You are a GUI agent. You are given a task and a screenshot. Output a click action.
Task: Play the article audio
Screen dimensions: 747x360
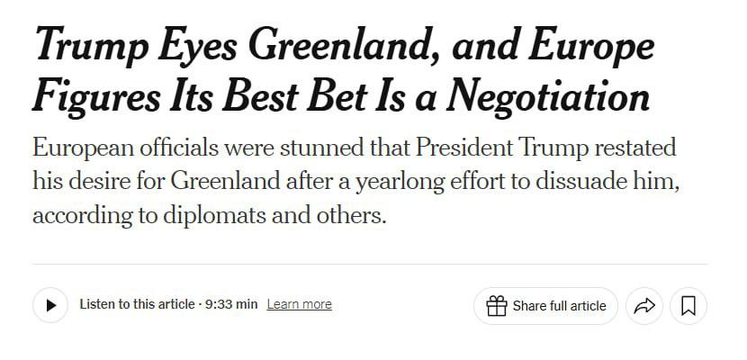(x=50, y=305)
